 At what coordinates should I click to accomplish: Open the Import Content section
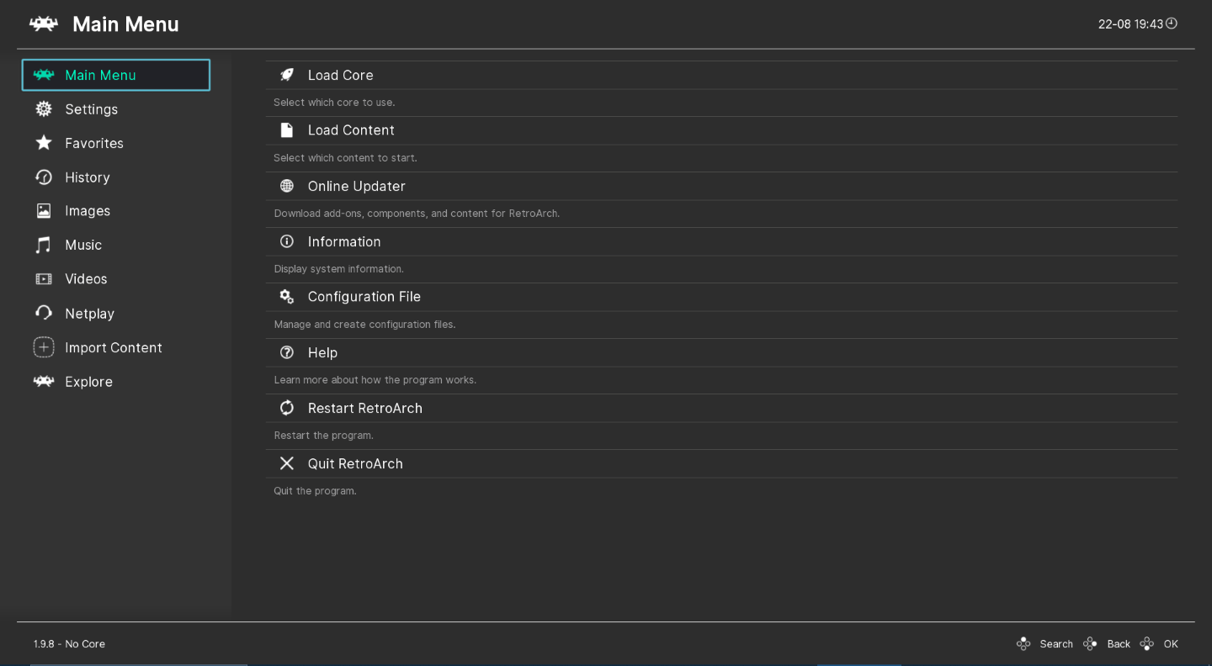point(113,347)
